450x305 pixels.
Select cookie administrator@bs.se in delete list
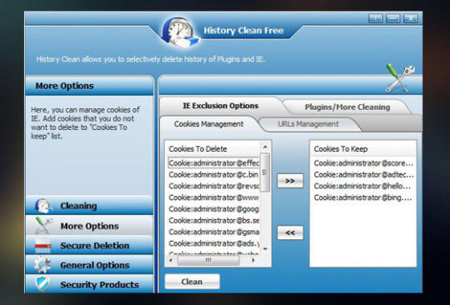pyautogui.click(x=213, y=220)
